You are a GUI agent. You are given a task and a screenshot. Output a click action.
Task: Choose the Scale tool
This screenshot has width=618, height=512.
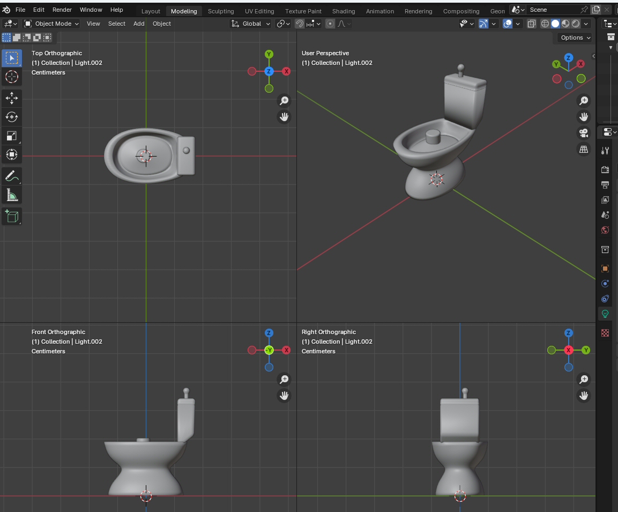pyautogui.click(x=12, y=136)
